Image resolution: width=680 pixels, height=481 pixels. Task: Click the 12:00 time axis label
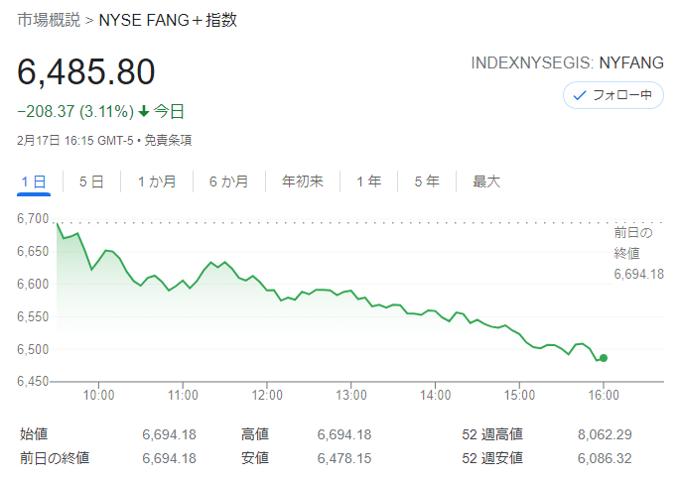pyautogui.click(x=267, y=395)
